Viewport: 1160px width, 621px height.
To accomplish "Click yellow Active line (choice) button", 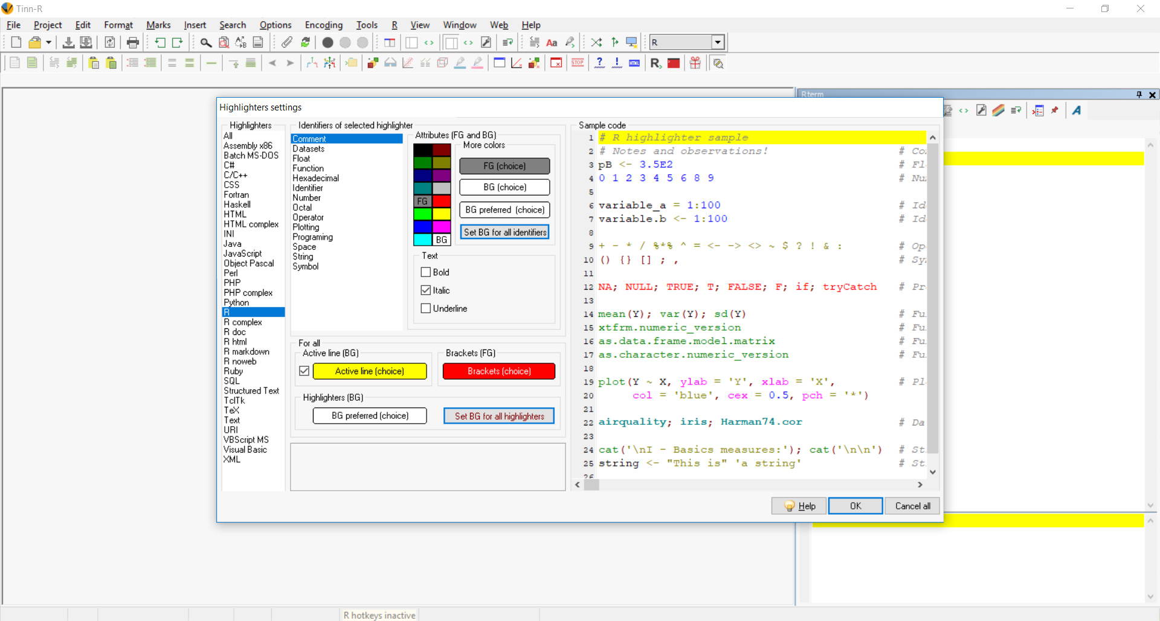I will 370,371.
